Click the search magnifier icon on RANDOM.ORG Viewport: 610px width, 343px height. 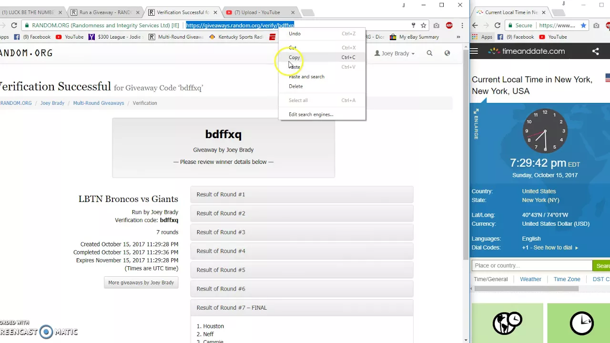pos(429,53)
